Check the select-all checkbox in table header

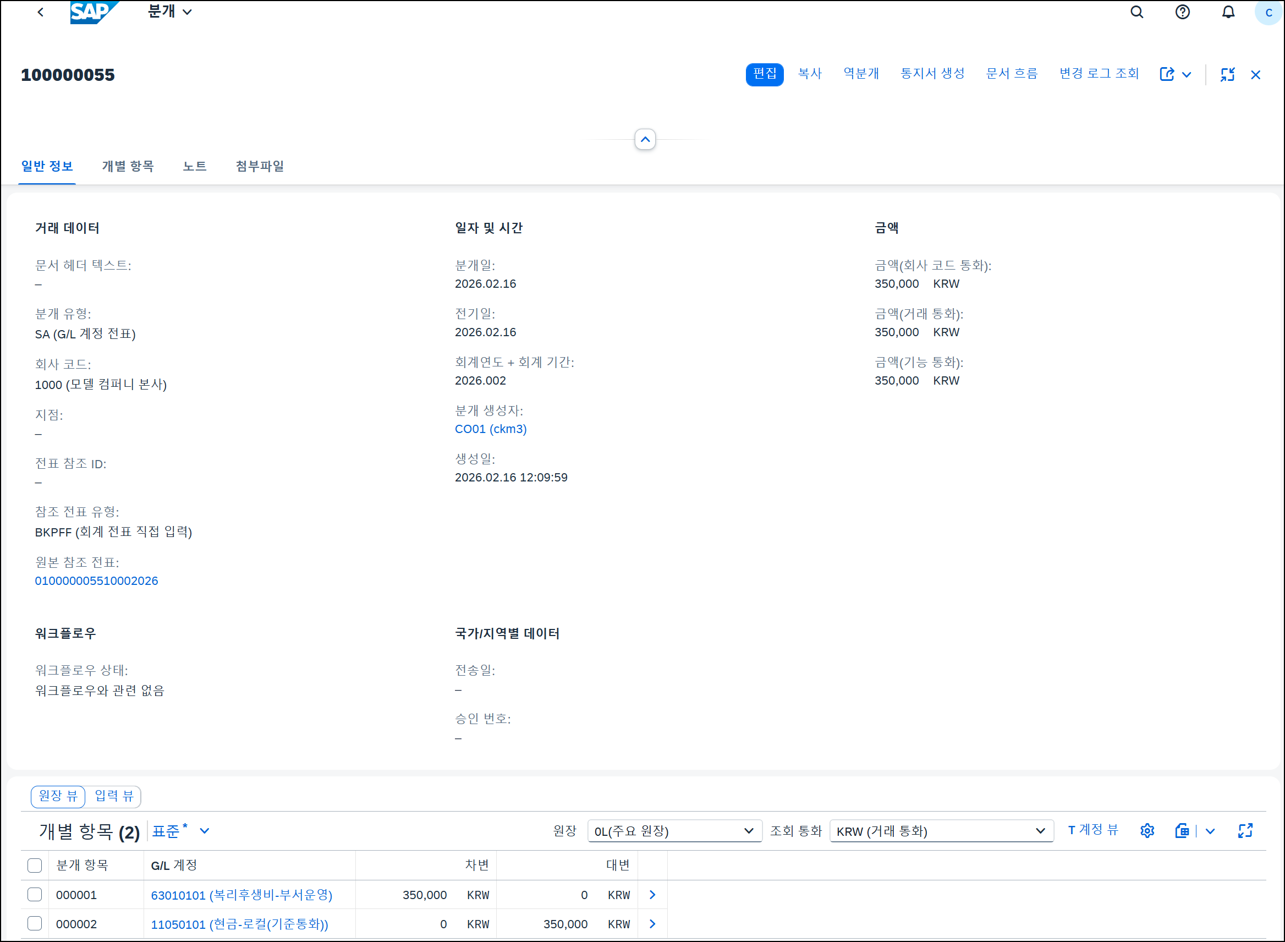35,865
